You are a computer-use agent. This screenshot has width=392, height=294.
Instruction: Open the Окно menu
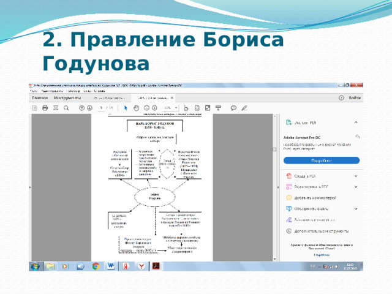87,91
